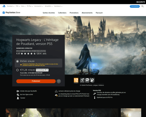This screenshot has width=146, height=117.
Task: Click the cloud streaming icon
Action: [x=56, y=95]
